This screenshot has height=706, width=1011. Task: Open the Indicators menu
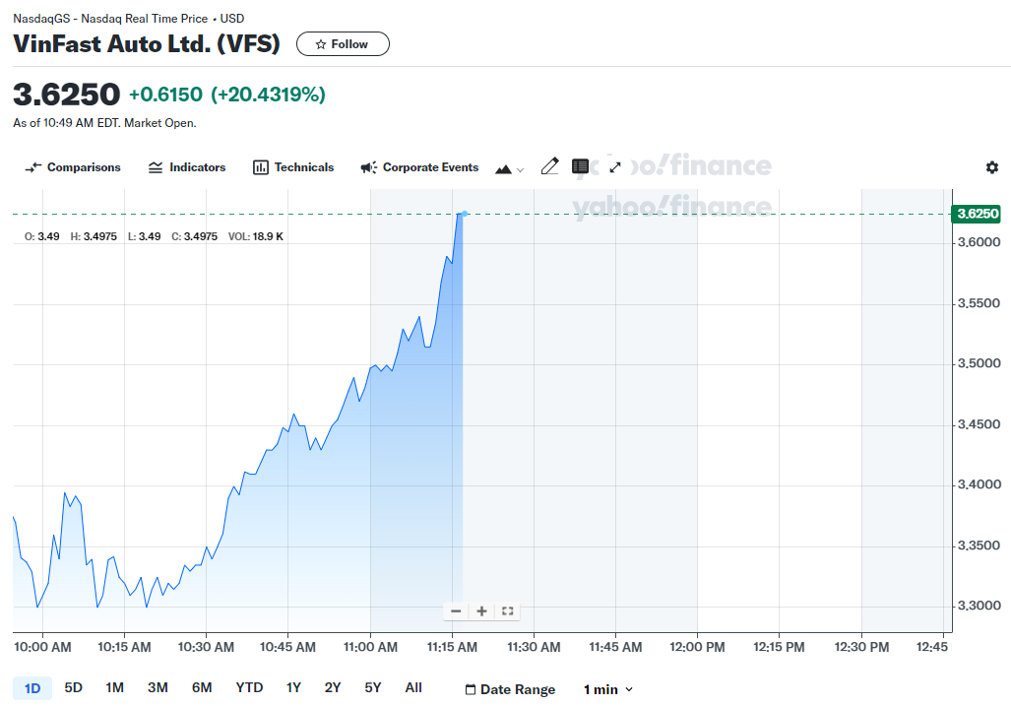(x=187, y=167)
